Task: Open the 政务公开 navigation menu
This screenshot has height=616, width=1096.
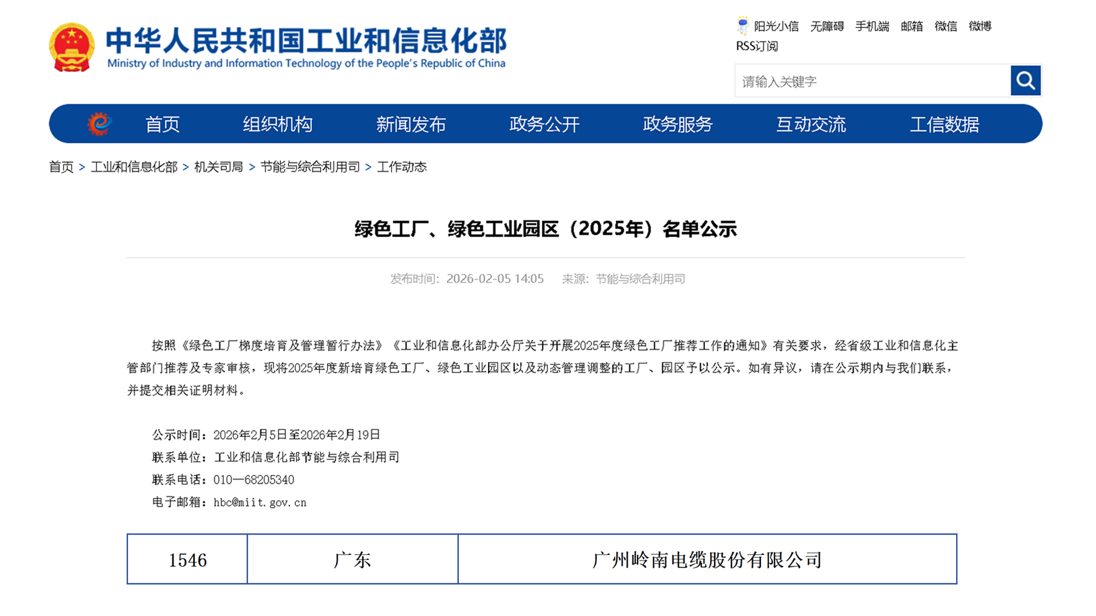Action: point(543,124)
